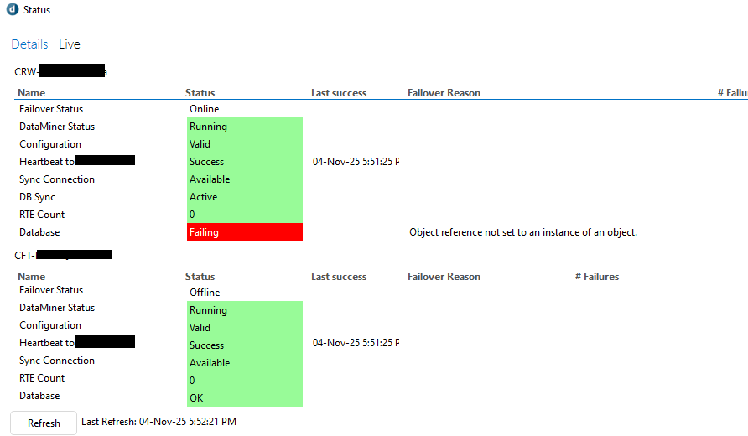Select the Online failover status value
Screen dimensions: 748x436
pyautogui.click(x=204, y=109)
